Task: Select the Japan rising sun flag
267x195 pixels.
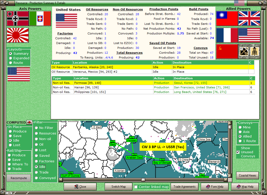Action: [18, 35]
